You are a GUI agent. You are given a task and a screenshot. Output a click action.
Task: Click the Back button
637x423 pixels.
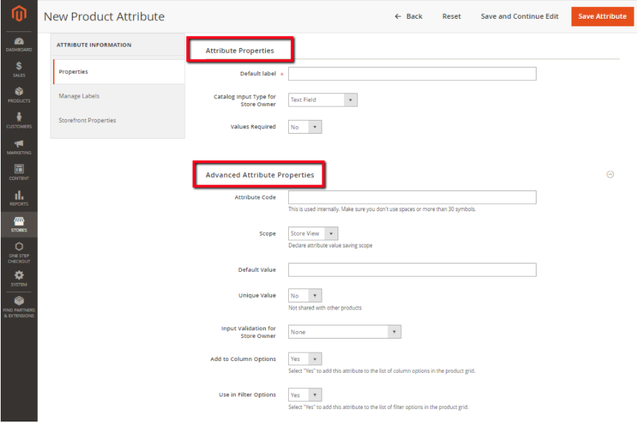point(409,16)
